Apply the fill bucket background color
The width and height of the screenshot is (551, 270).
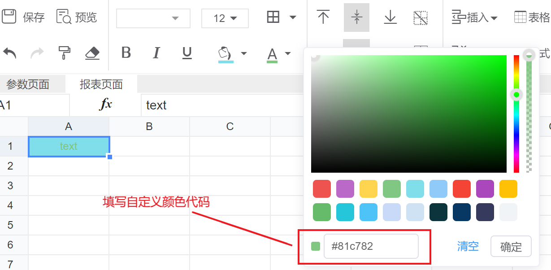[x=226, y=54]
